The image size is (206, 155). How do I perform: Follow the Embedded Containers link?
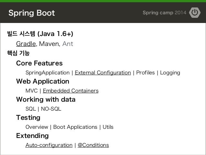click(x=70, y=91)
